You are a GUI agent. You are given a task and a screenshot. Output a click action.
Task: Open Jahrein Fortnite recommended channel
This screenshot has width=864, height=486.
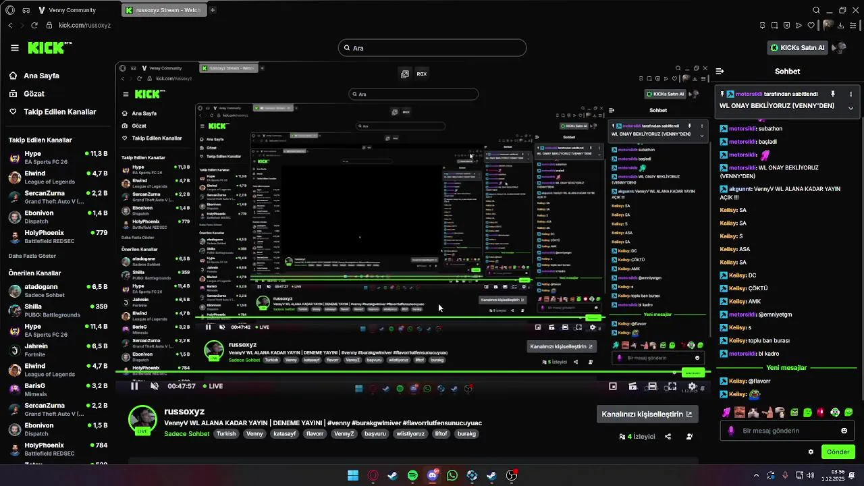click(x=57, y=350)
